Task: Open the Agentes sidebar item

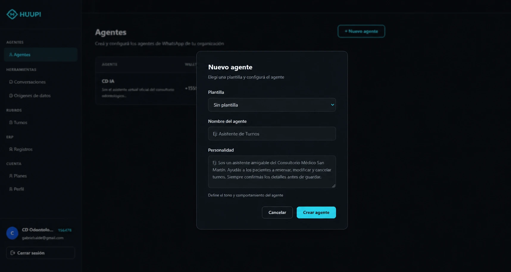Action: coord(41,55)
